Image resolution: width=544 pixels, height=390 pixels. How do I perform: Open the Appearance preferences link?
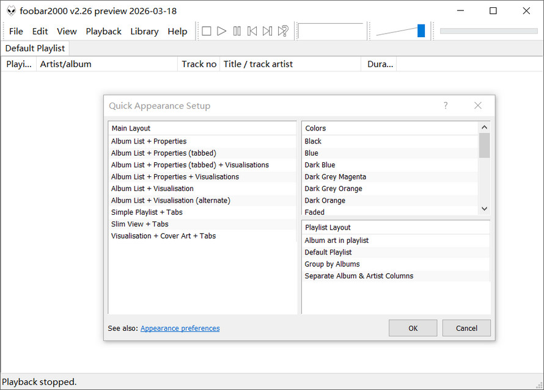coord(180,328)
